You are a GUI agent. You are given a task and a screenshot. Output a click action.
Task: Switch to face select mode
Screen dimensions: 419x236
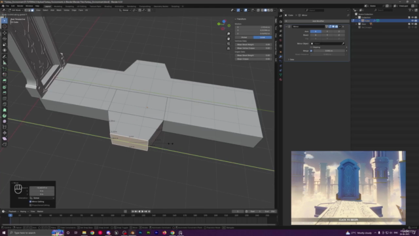point(32,10)
